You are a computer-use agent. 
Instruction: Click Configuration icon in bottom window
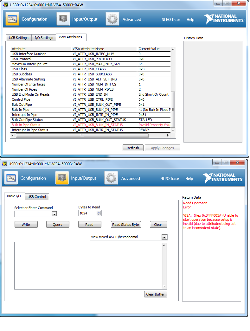(11, 178)
